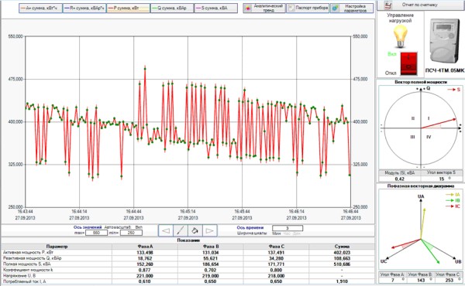
Task: Click the Угол вектора S value 15
Action: tap(442, 179)
